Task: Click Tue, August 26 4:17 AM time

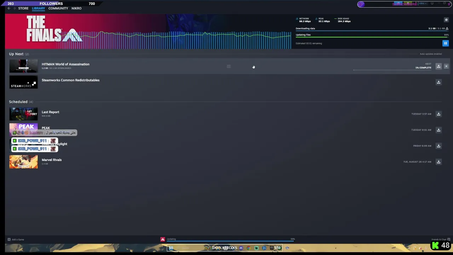Action: tap(417, 162)
